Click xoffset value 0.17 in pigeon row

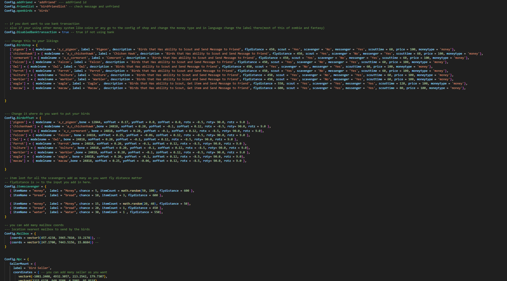(x=125, y=122)
